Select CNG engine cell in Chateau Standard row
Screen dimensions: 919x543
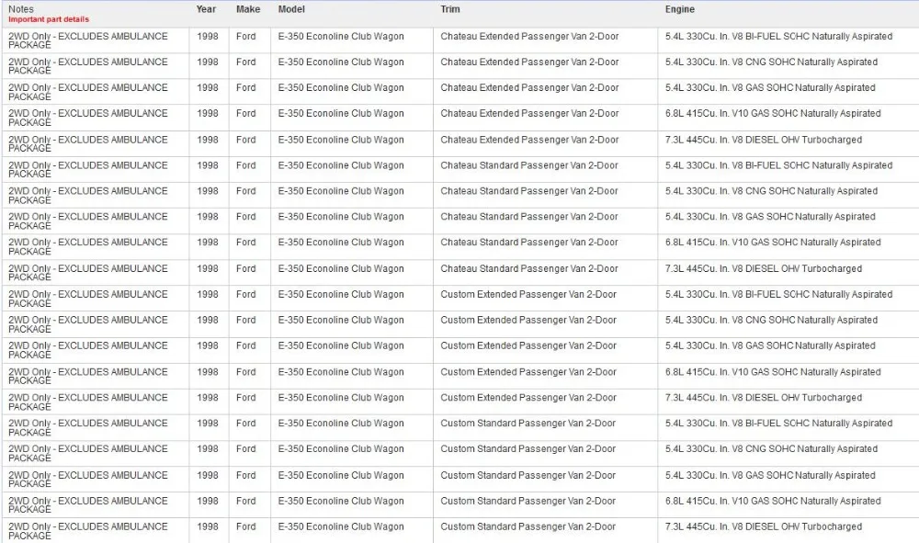[x=771, y=191]
